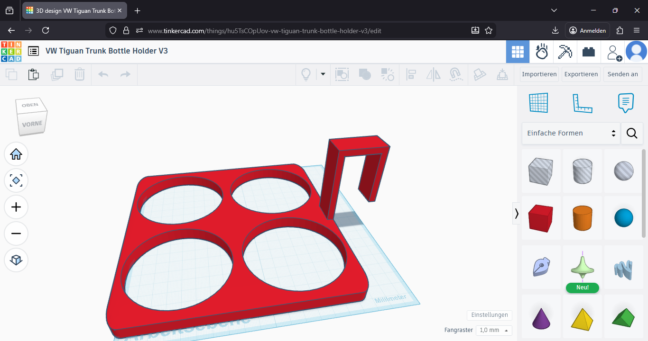The image size is (648, 341).
Task: Collapse the shapes panel with the chevron
Action: [517, 214]
